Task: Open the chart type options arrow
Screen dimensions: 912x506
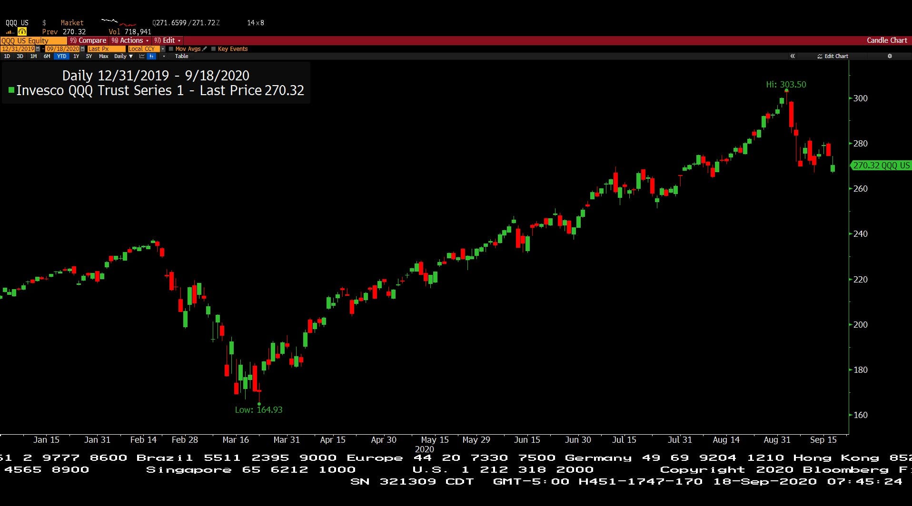Action: point(164,56)
